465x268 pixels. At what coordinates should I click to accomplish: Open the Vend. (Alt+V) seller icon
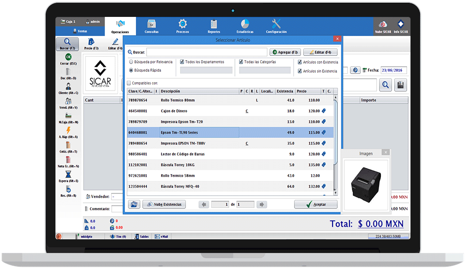coord(68,101)
